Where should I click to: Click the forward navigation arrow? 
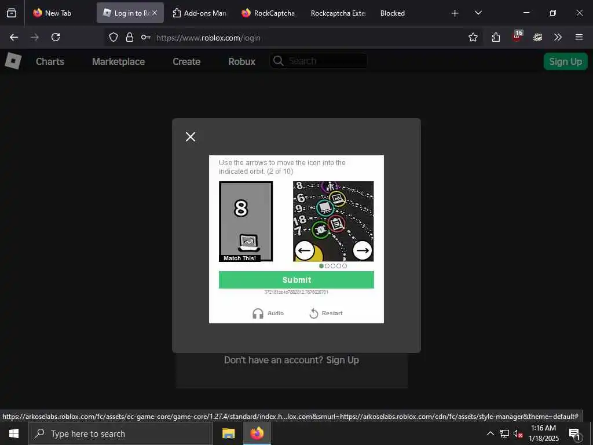click(35, 37)
